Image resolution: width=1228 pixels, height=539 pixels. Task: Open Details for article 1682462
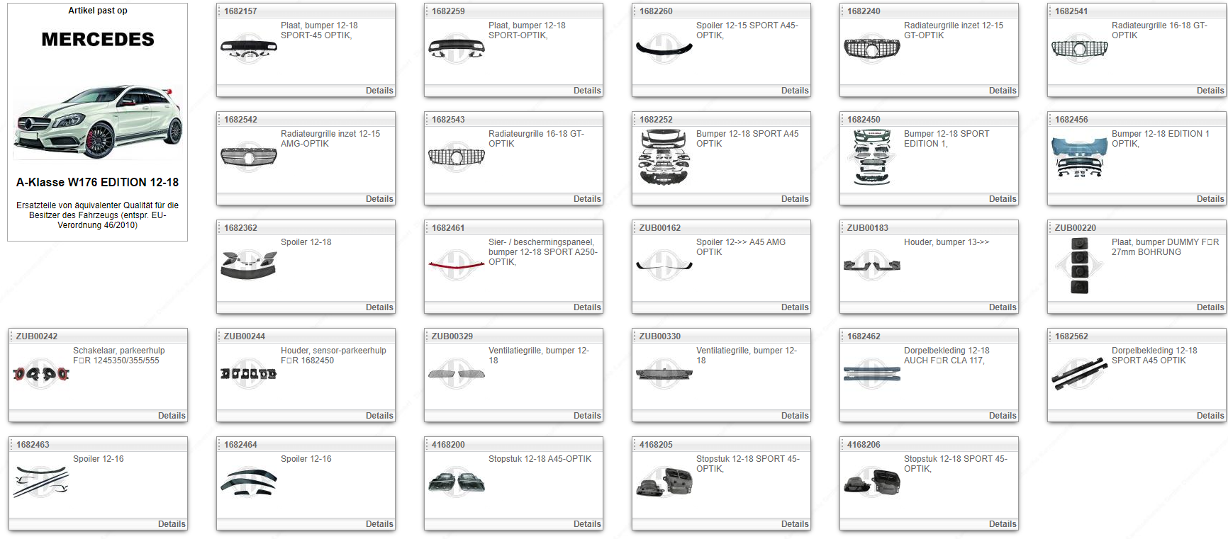point(1003,416)
